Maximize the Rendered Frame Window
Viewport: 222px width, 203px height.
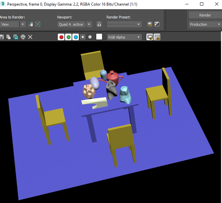coord(202,4)
